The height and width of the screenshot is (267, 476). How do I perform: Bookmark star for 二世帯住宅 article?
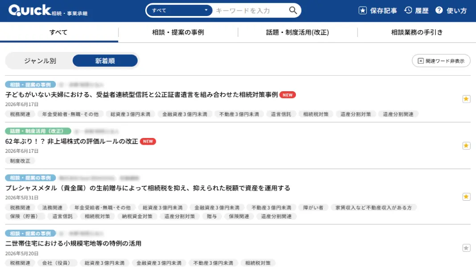coord(466,248)
